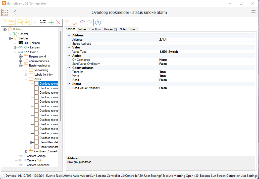Move item down with the down arrow
This screenshot has height=179, width=259.
click(74, 22)
